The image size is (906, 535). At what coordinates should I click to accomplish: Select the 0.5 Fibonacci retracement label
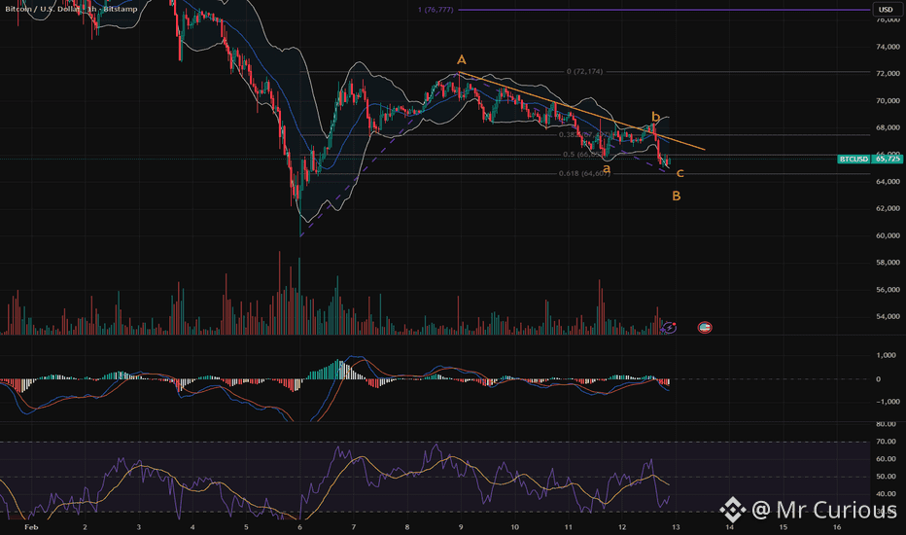click(x=583, y=155)
